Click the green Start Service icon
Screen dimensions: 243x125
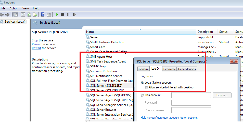[57, 14]
